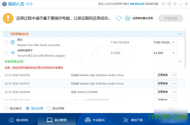Image resolution: width=190 pixels, height=125 pixels.
Task: Open the skin shirt icon
Action: [169, 4]
